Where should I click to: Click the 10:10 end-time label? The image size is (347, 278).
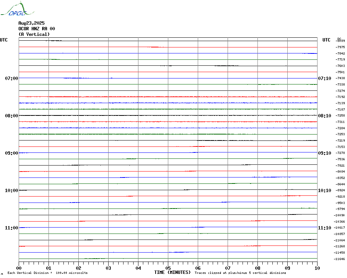coord(325,191)
